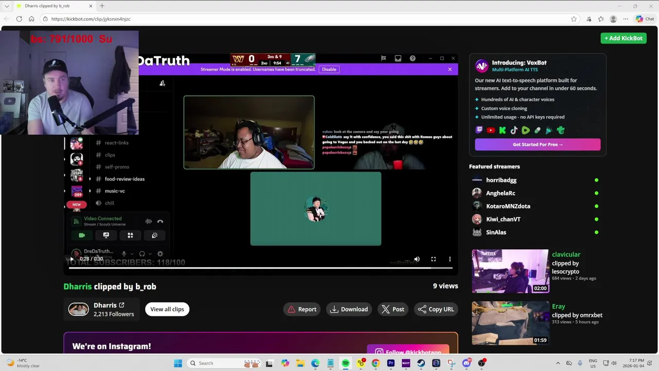Open the Windows Start menu
Viewport: 659px width, 371px height.
click(x=178, y=363)
